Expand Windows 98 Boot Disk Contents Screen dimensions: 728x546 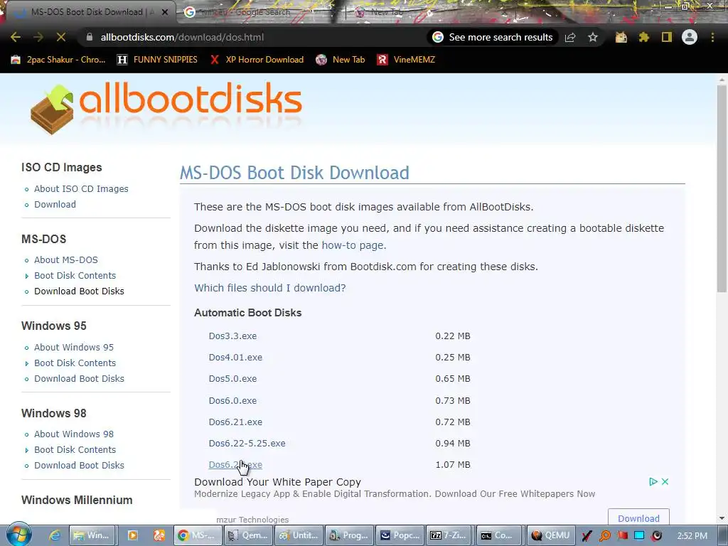coord(75,449)
